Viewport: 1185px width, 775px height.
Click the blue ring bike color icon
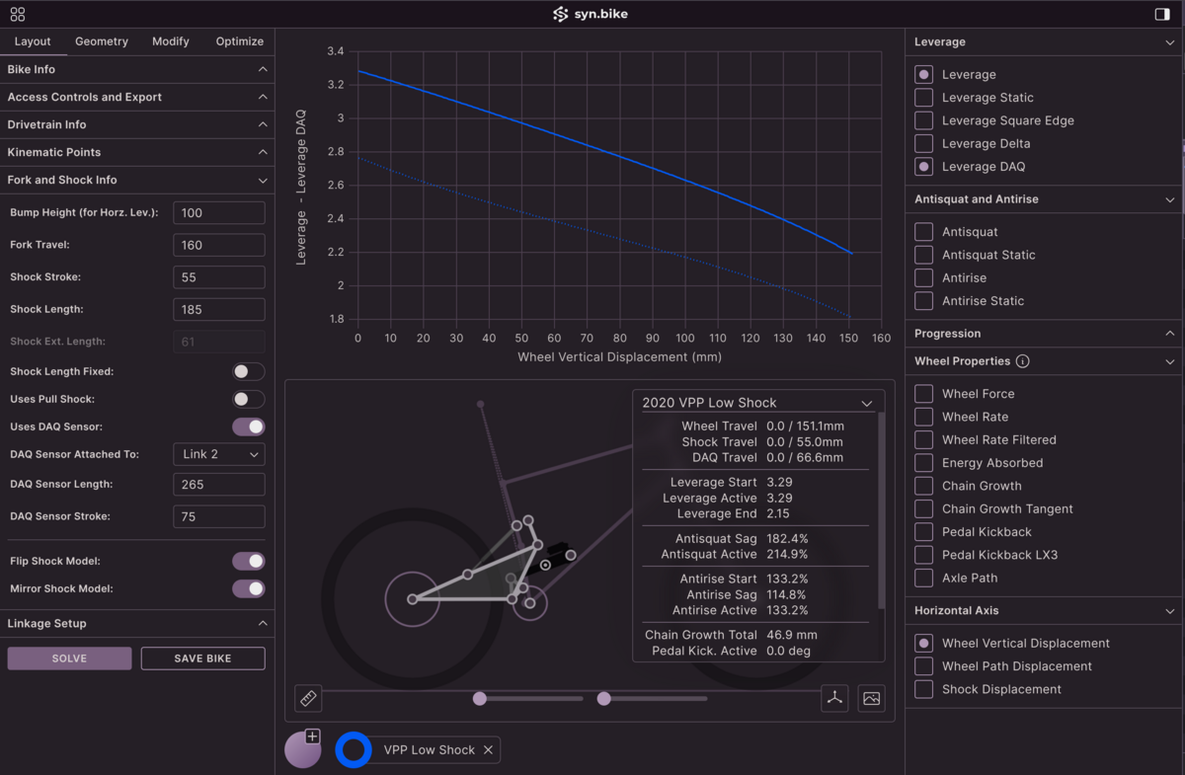(353, 750)
